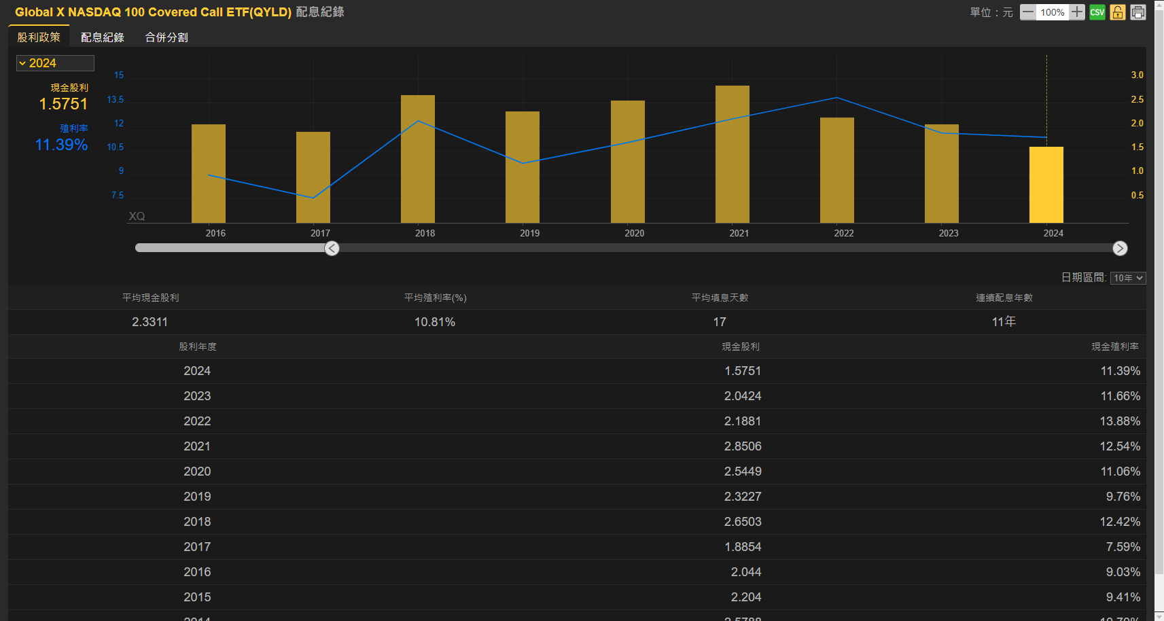Click the 2017 table row year
Screen dimensions: 1164x621
[197, 547]
